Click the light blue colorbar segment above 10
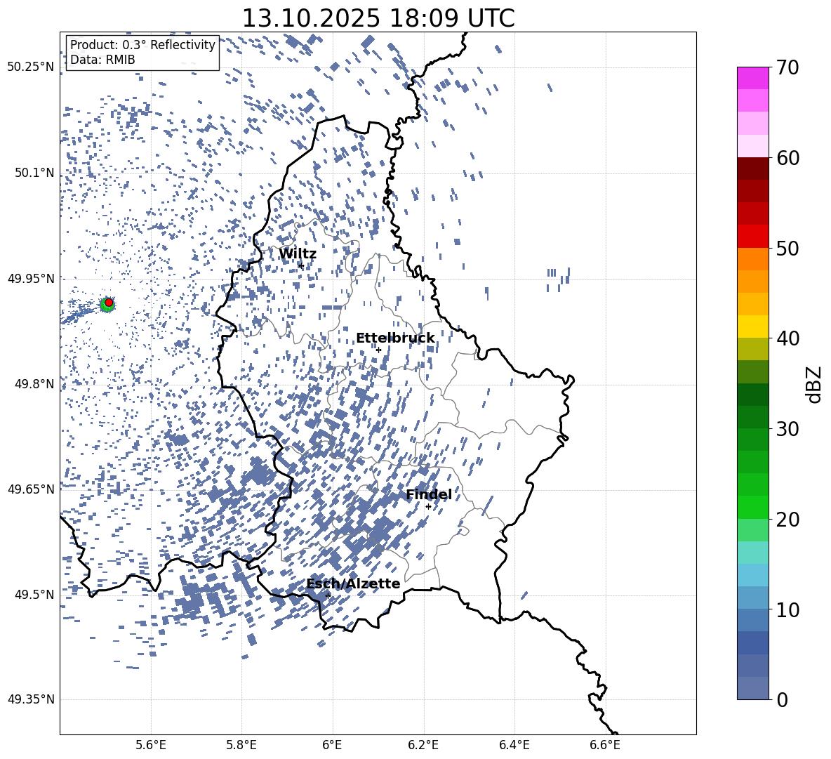Image resolution: width=831 pixels, height=759 pixels. pyautogui.click(x=752, y=598)
